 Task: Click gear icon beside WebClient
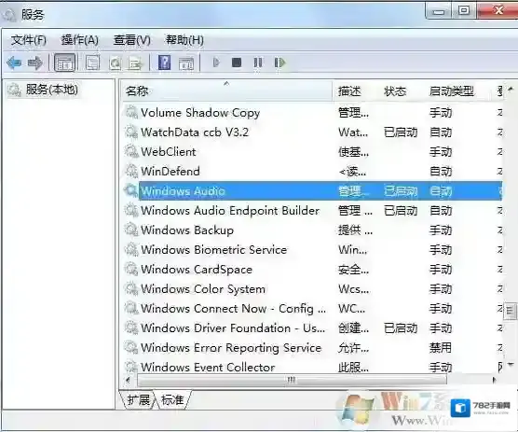[131, 151]
